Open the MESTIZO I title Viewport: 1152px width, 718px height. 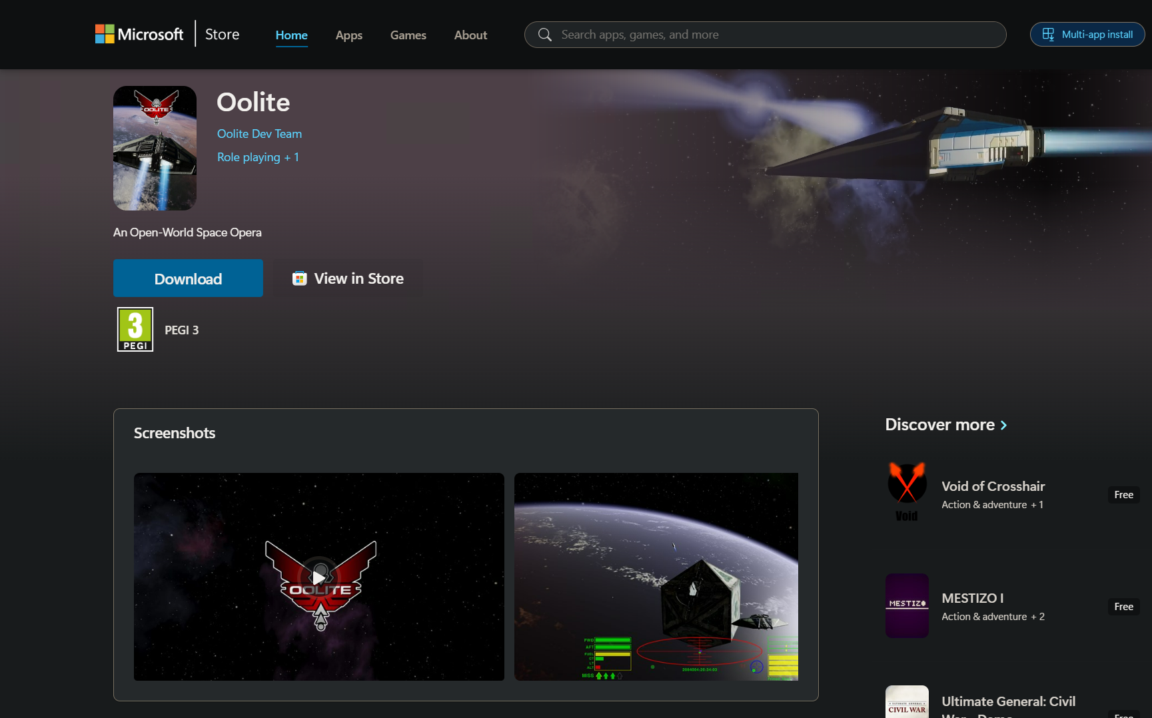pyautogui.click(x=972, y=598)
